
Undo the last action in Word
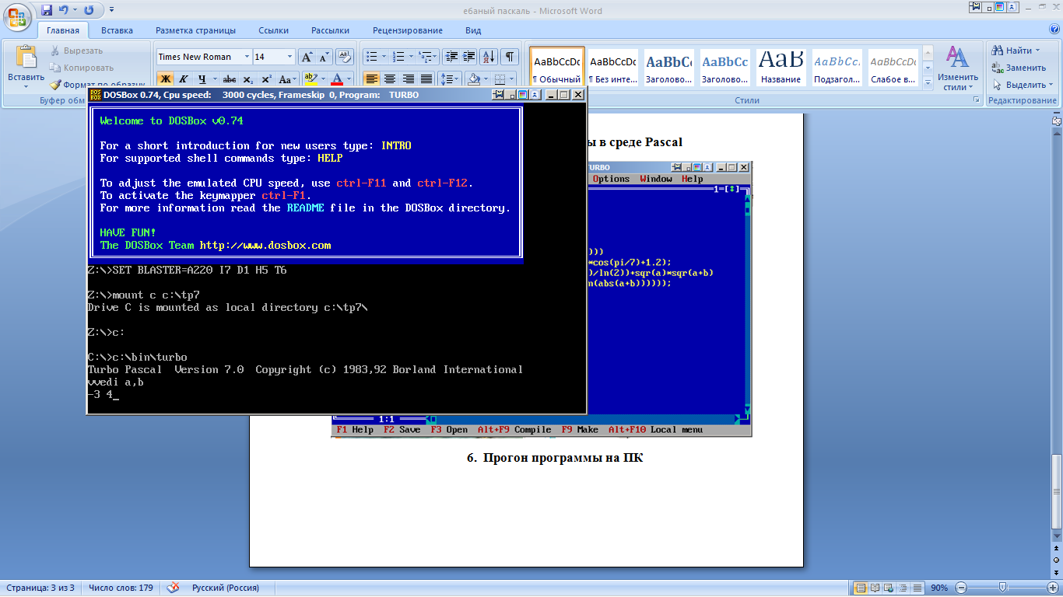pyautogui.click(x=65, y=10)
